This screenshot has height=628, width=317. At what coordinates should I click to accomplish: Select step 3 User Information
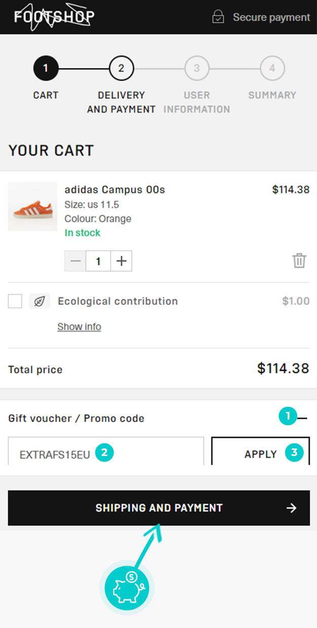pyautogui.click(x=197, y=68)
